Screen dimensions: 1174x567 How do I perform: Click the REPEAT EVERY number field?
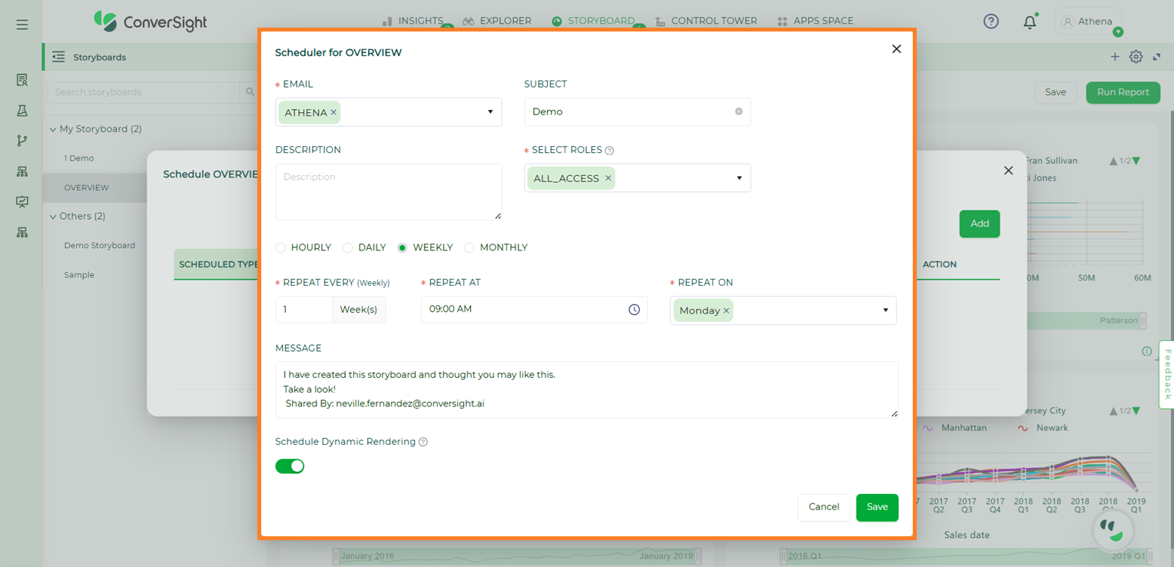coord(304,310)
